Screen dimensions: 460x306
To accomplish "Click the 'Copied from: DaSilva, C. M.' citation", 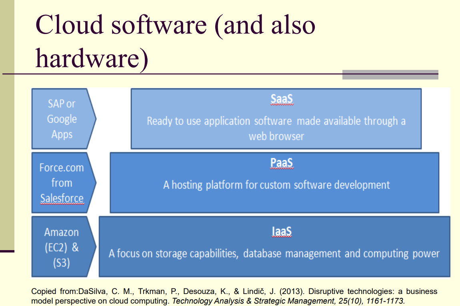I will coord(234,296).
